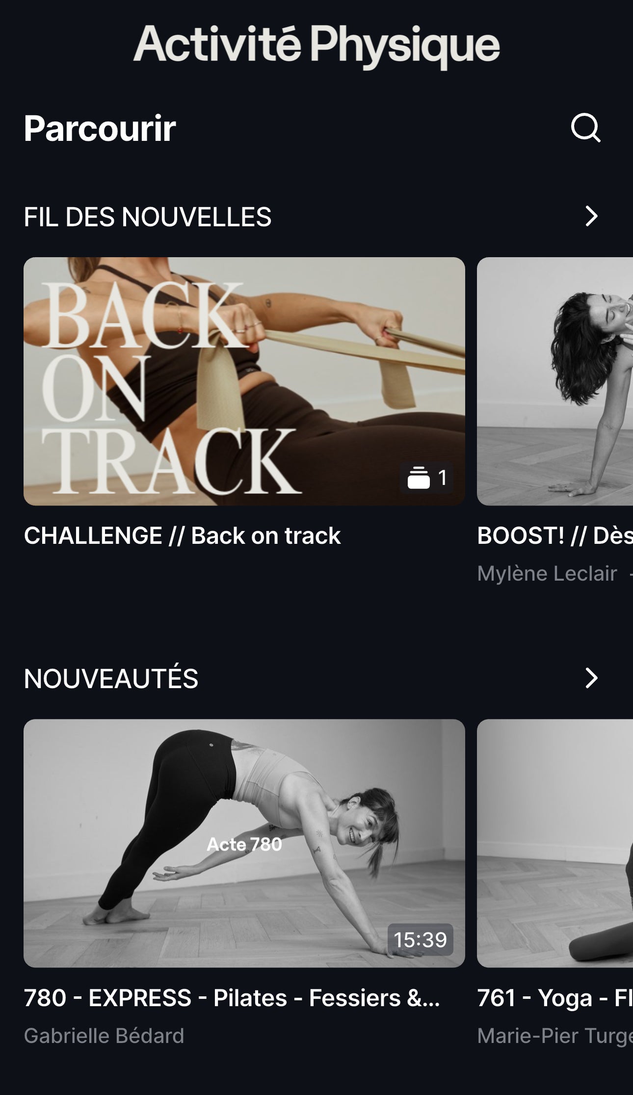
Task: Click the NOUVEAUTÉS heading
Action: (111, 678)
